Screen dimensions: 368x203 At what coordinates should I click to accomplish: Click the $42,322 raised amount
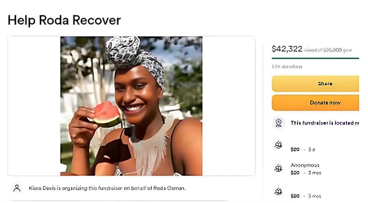click(287, 49)
